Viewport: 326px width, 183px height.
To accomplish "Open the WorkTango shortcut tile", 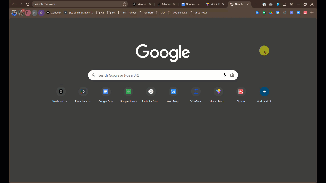I will point(173,95).
